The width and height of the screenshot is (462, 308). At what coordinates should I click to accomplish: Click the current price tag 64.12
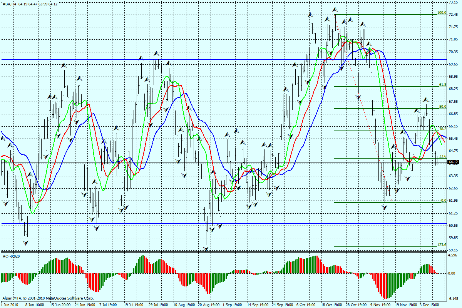tap(454, 162)
